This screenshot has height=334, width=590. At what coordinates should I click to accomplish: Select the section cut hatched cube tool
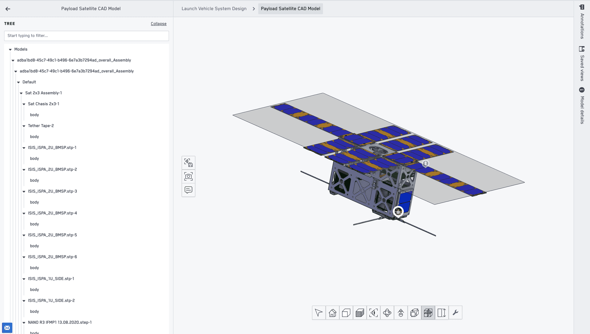click(x=360, y=313)
